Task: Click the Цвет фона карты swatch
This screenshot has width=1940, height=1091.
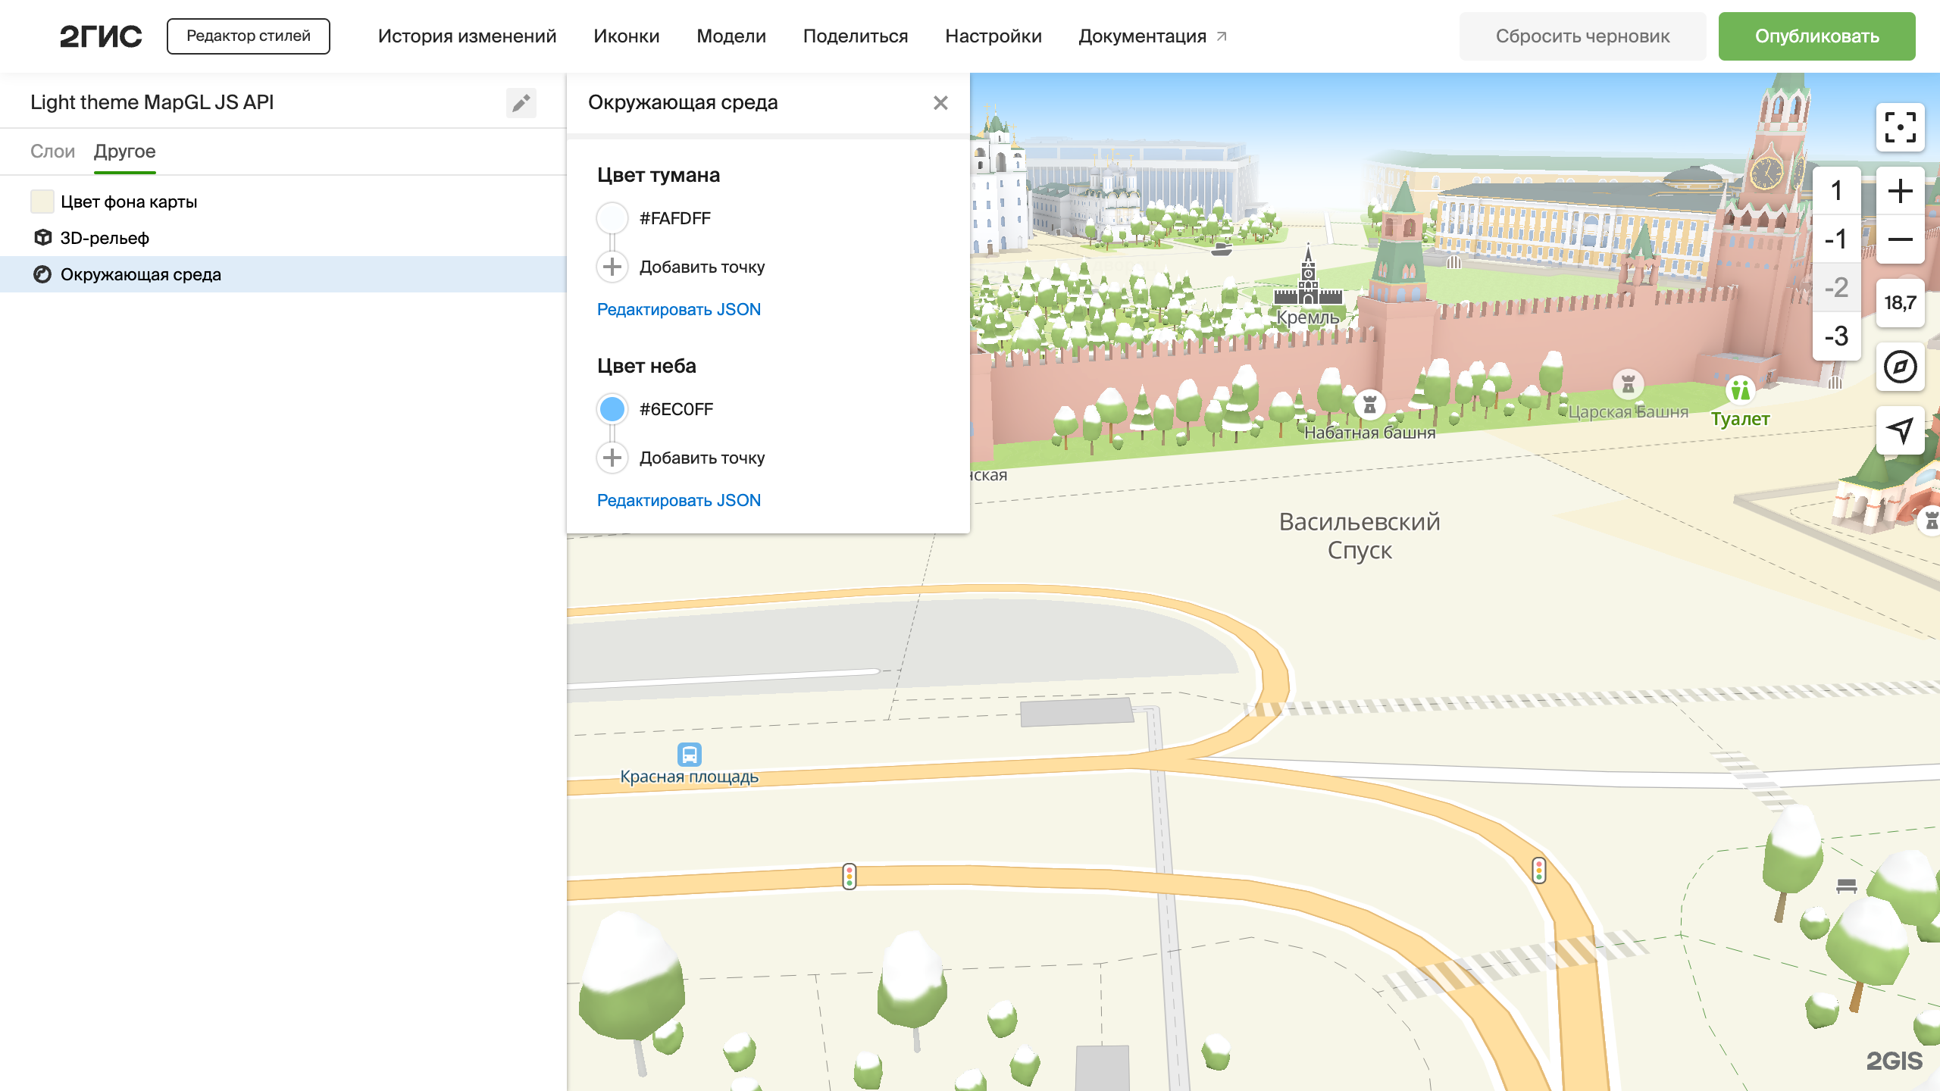Action: coord(42,202)
